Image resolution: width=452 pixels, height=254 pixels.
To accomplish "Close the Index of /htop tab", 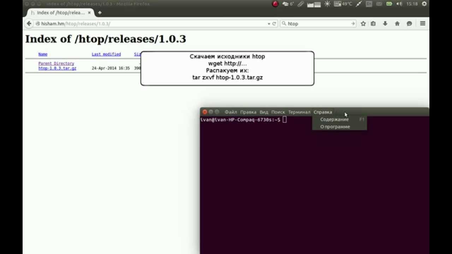I will (x=90, y=13).
